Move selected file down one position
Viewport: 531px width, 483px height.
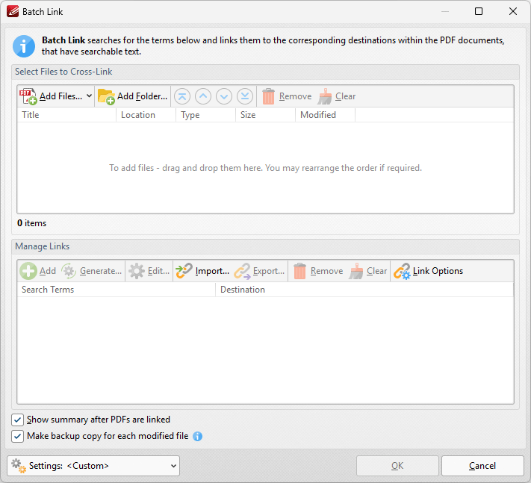(x=224, y=96)
